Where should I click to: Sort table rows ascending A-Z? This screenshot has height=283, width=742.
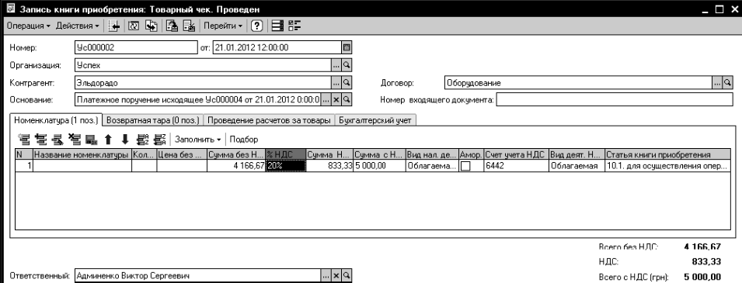142,140
